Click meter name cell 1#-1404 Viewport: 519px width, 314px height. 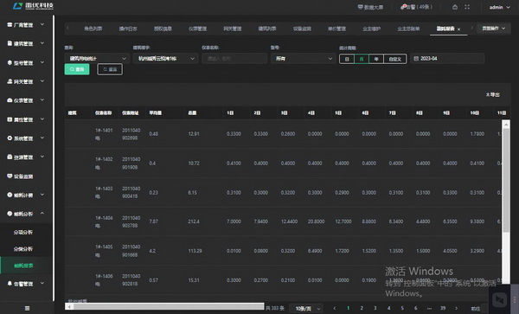tap(104, 221)
